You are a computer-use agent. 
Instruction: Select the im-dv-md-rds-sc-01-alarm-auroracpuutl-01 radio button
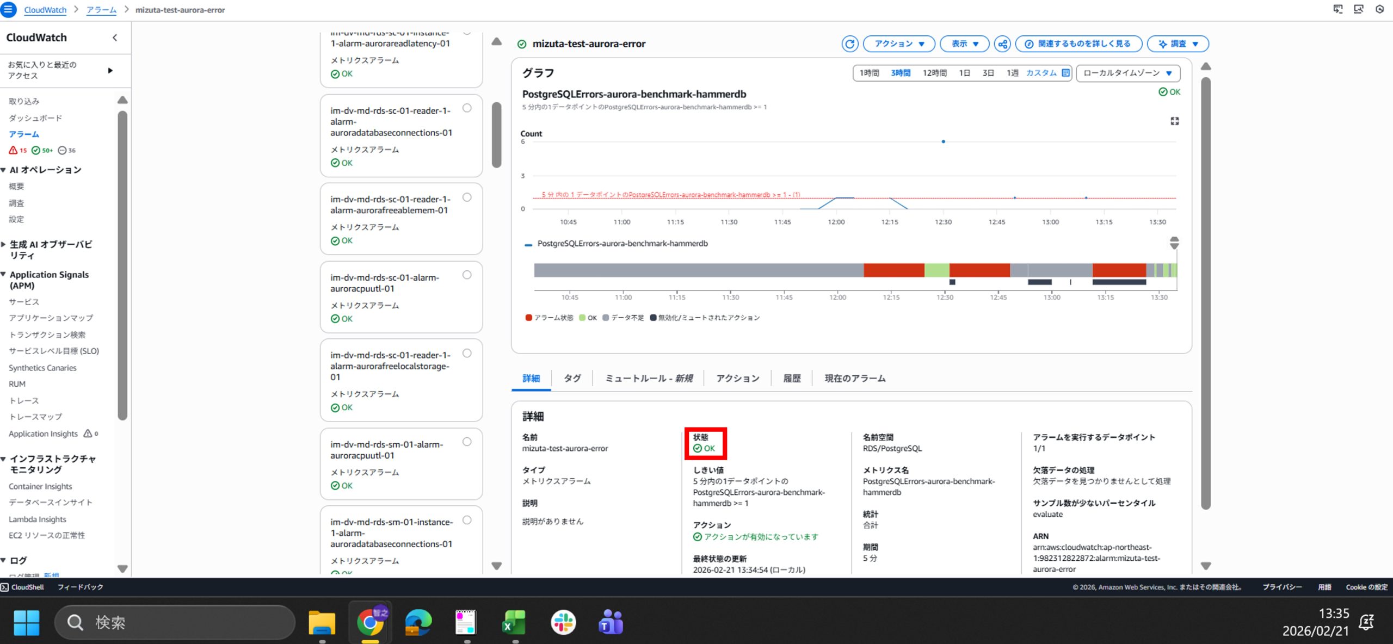(467, 275)
